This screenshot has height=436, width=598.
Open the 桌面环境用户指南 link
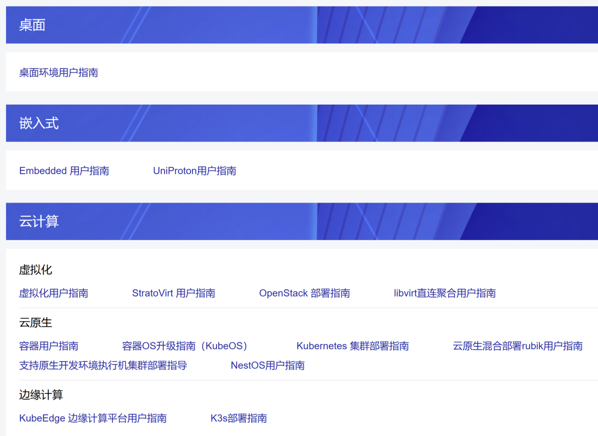57,72
